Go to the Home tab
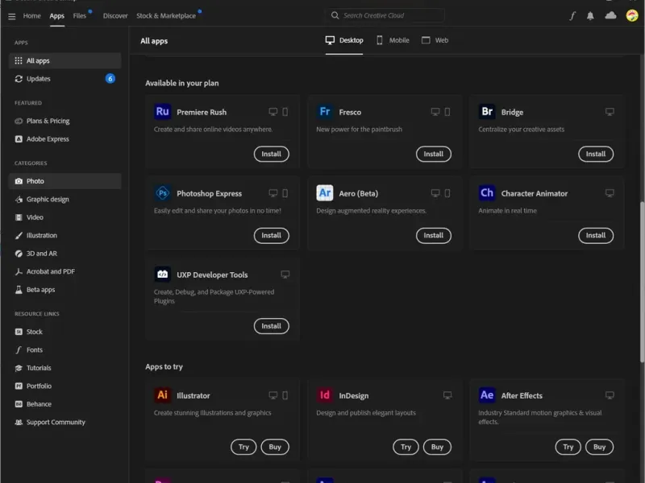645x483 pixels. 31,16
